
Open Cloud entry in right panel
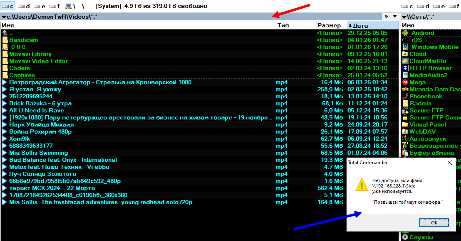tap(418, 54)
